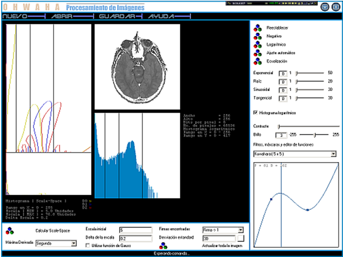This screenshot has height=257, width=343.
Task: Click the Tangencial value field
Action: point(283,98)
